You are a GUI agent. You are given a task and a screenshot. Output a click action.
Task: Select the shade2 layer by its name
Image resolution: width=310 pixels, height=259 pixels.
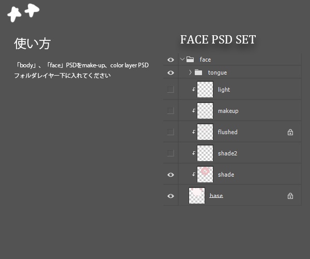(x=227, y=153)
